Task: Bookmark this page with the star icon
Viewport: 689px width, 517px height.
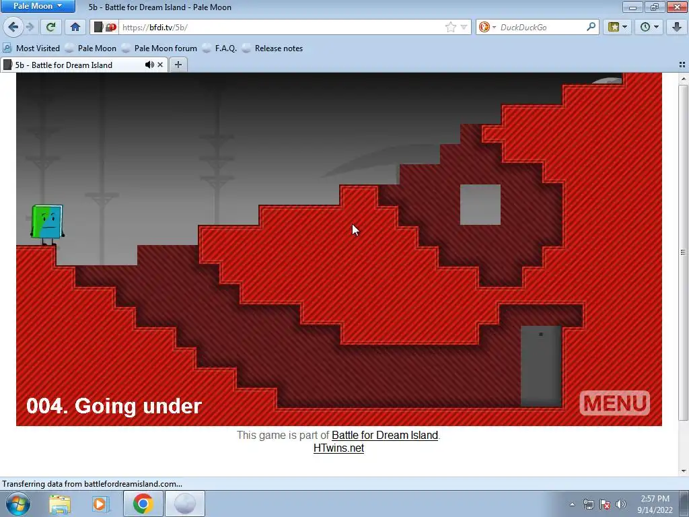Action: click(450, 27)
